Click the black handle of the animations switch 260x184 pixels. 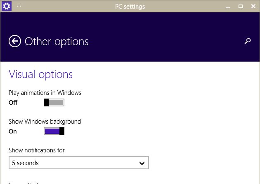coord(46,103)
